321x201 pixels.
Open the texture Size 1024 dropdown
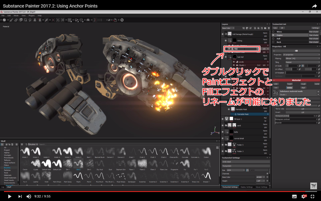236,170
